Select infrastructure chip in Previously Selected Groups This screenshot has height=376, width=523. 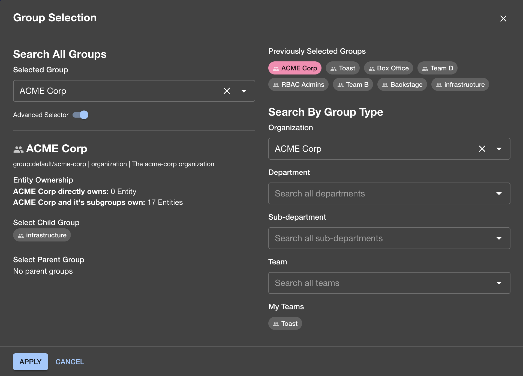point(460,84)
